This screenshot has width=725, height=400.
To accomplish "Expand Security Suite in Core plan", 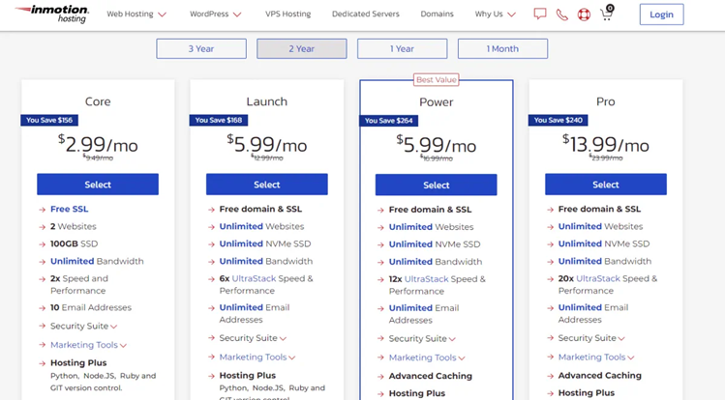I will pyautogui.click(x=84, y=327).
